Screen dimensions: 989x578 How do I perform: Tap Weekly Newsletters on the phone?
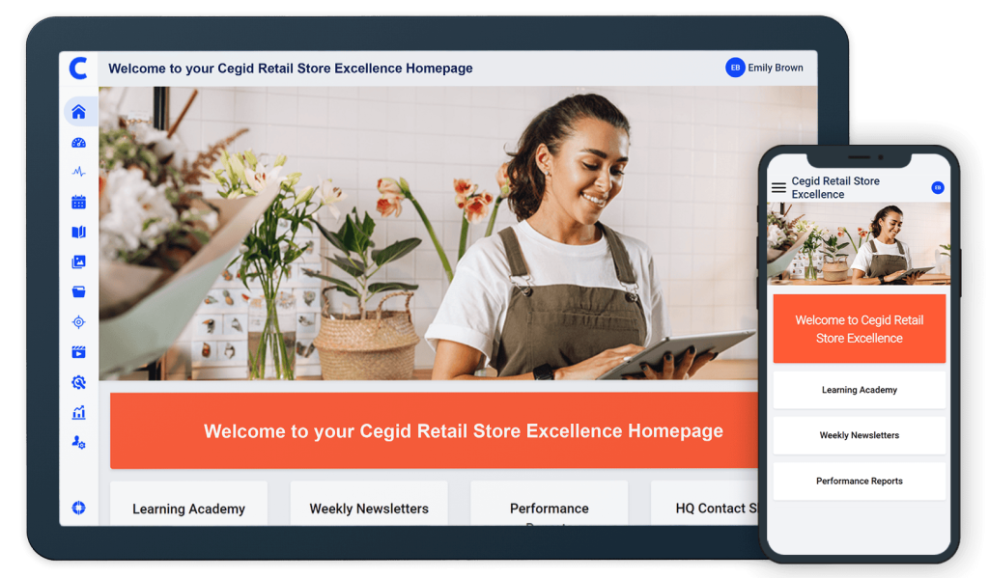(859, 435)
